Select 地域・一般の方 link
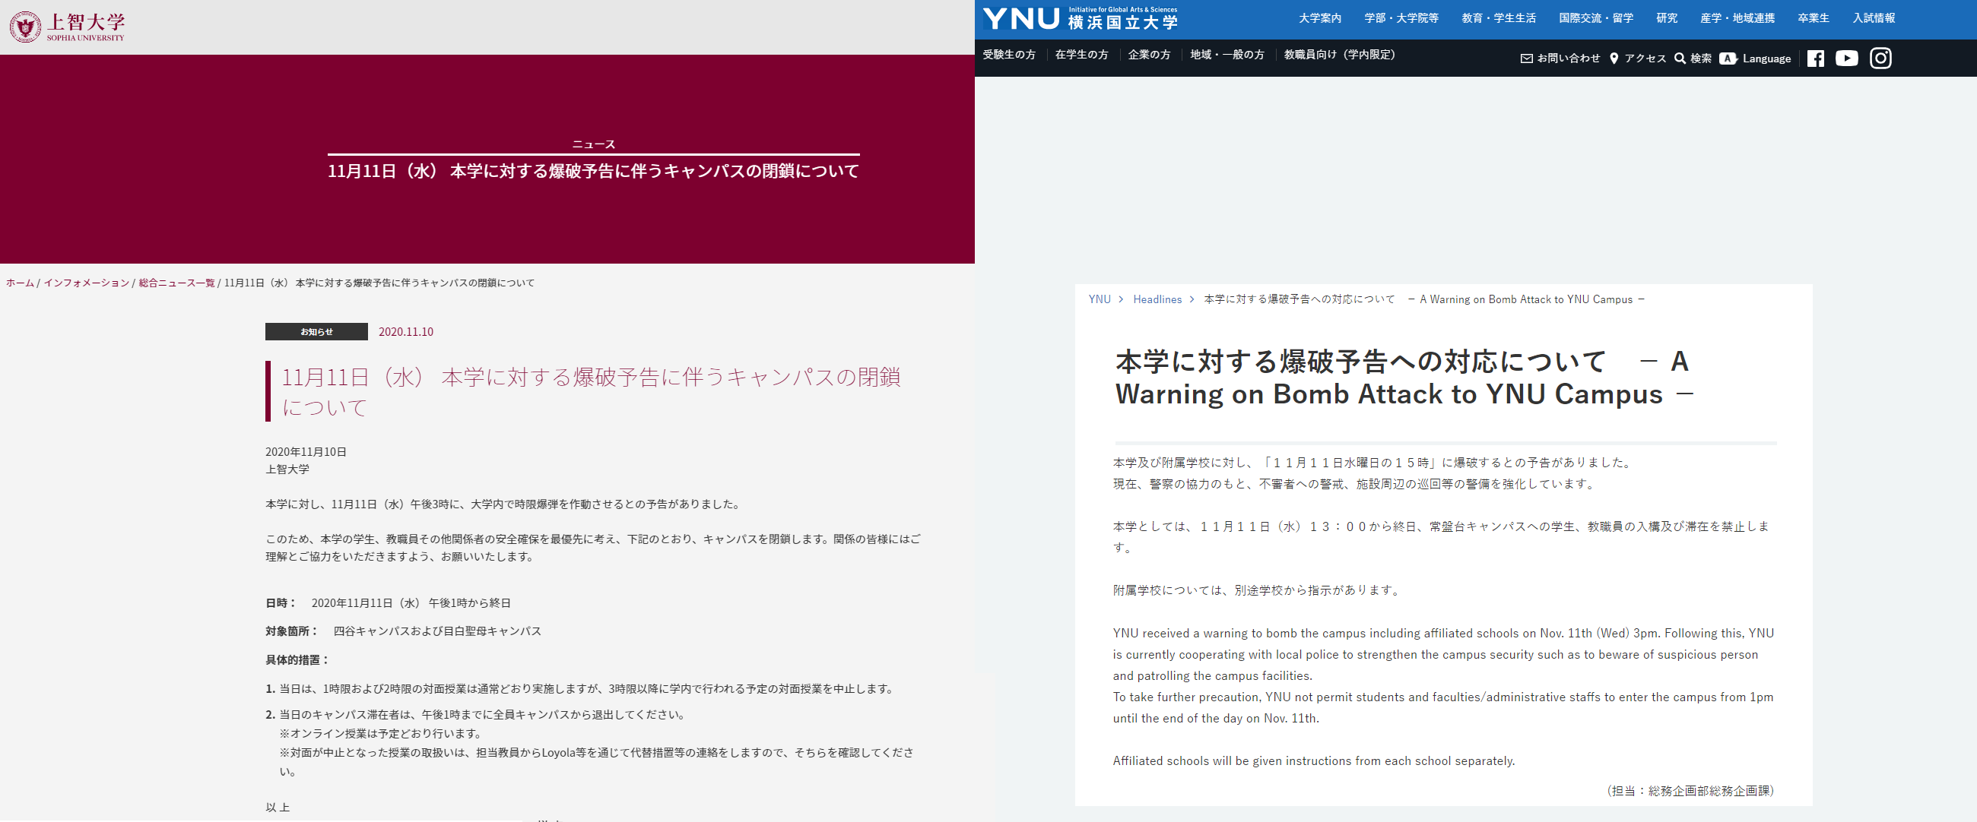The image size is (1977, 822). coord(1227,55)
